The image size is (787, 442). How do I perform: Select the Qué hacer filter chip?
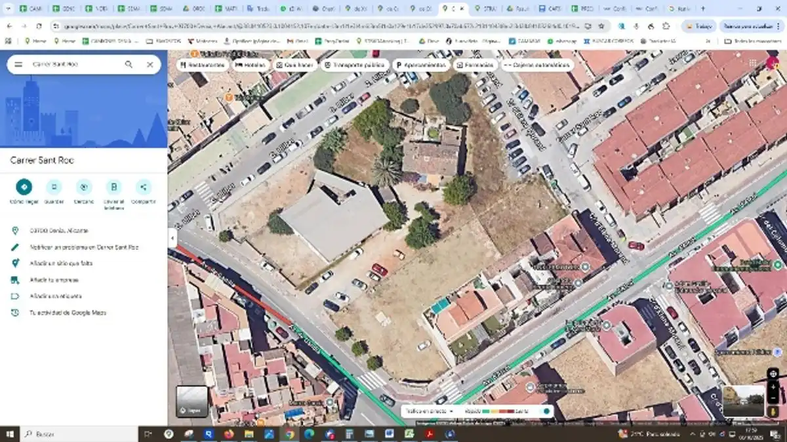[295, 65]
